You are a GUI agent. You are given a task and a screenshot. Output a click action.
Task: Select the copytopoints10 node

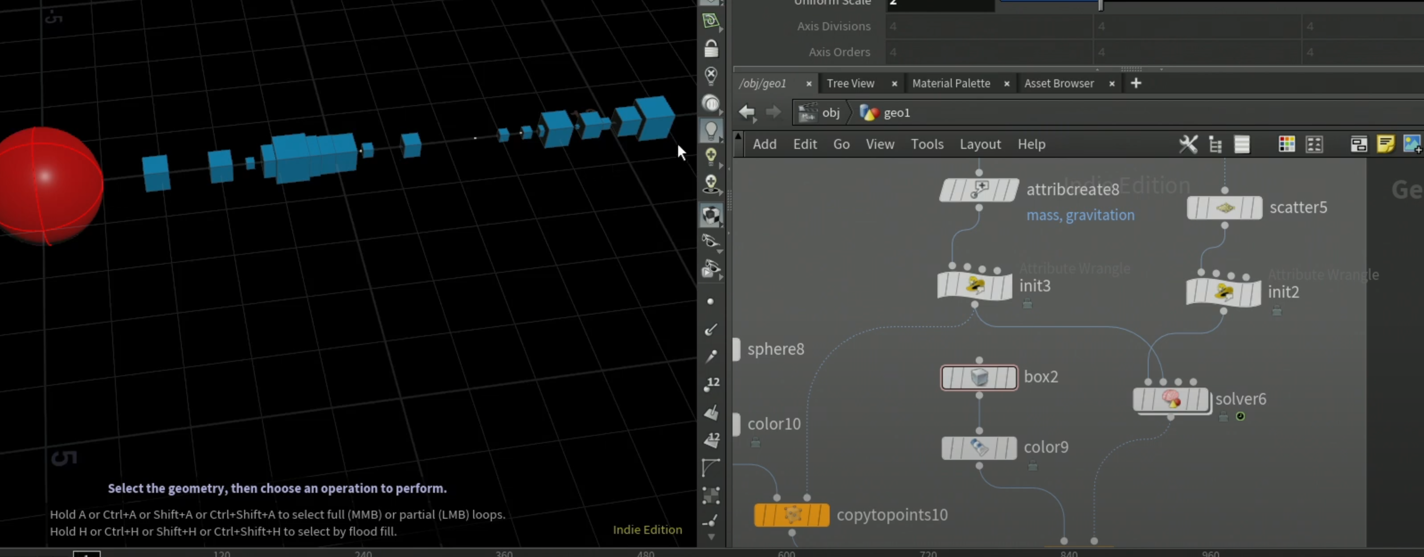792,515
